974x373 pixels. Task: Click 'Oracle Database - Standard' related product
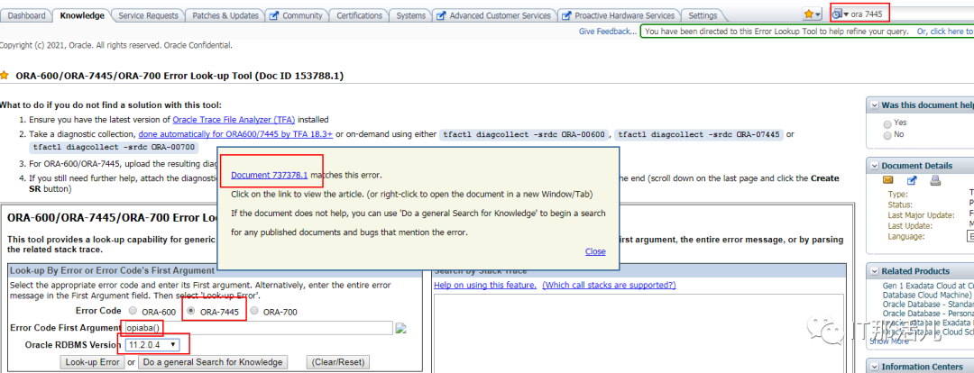[928, 305]
